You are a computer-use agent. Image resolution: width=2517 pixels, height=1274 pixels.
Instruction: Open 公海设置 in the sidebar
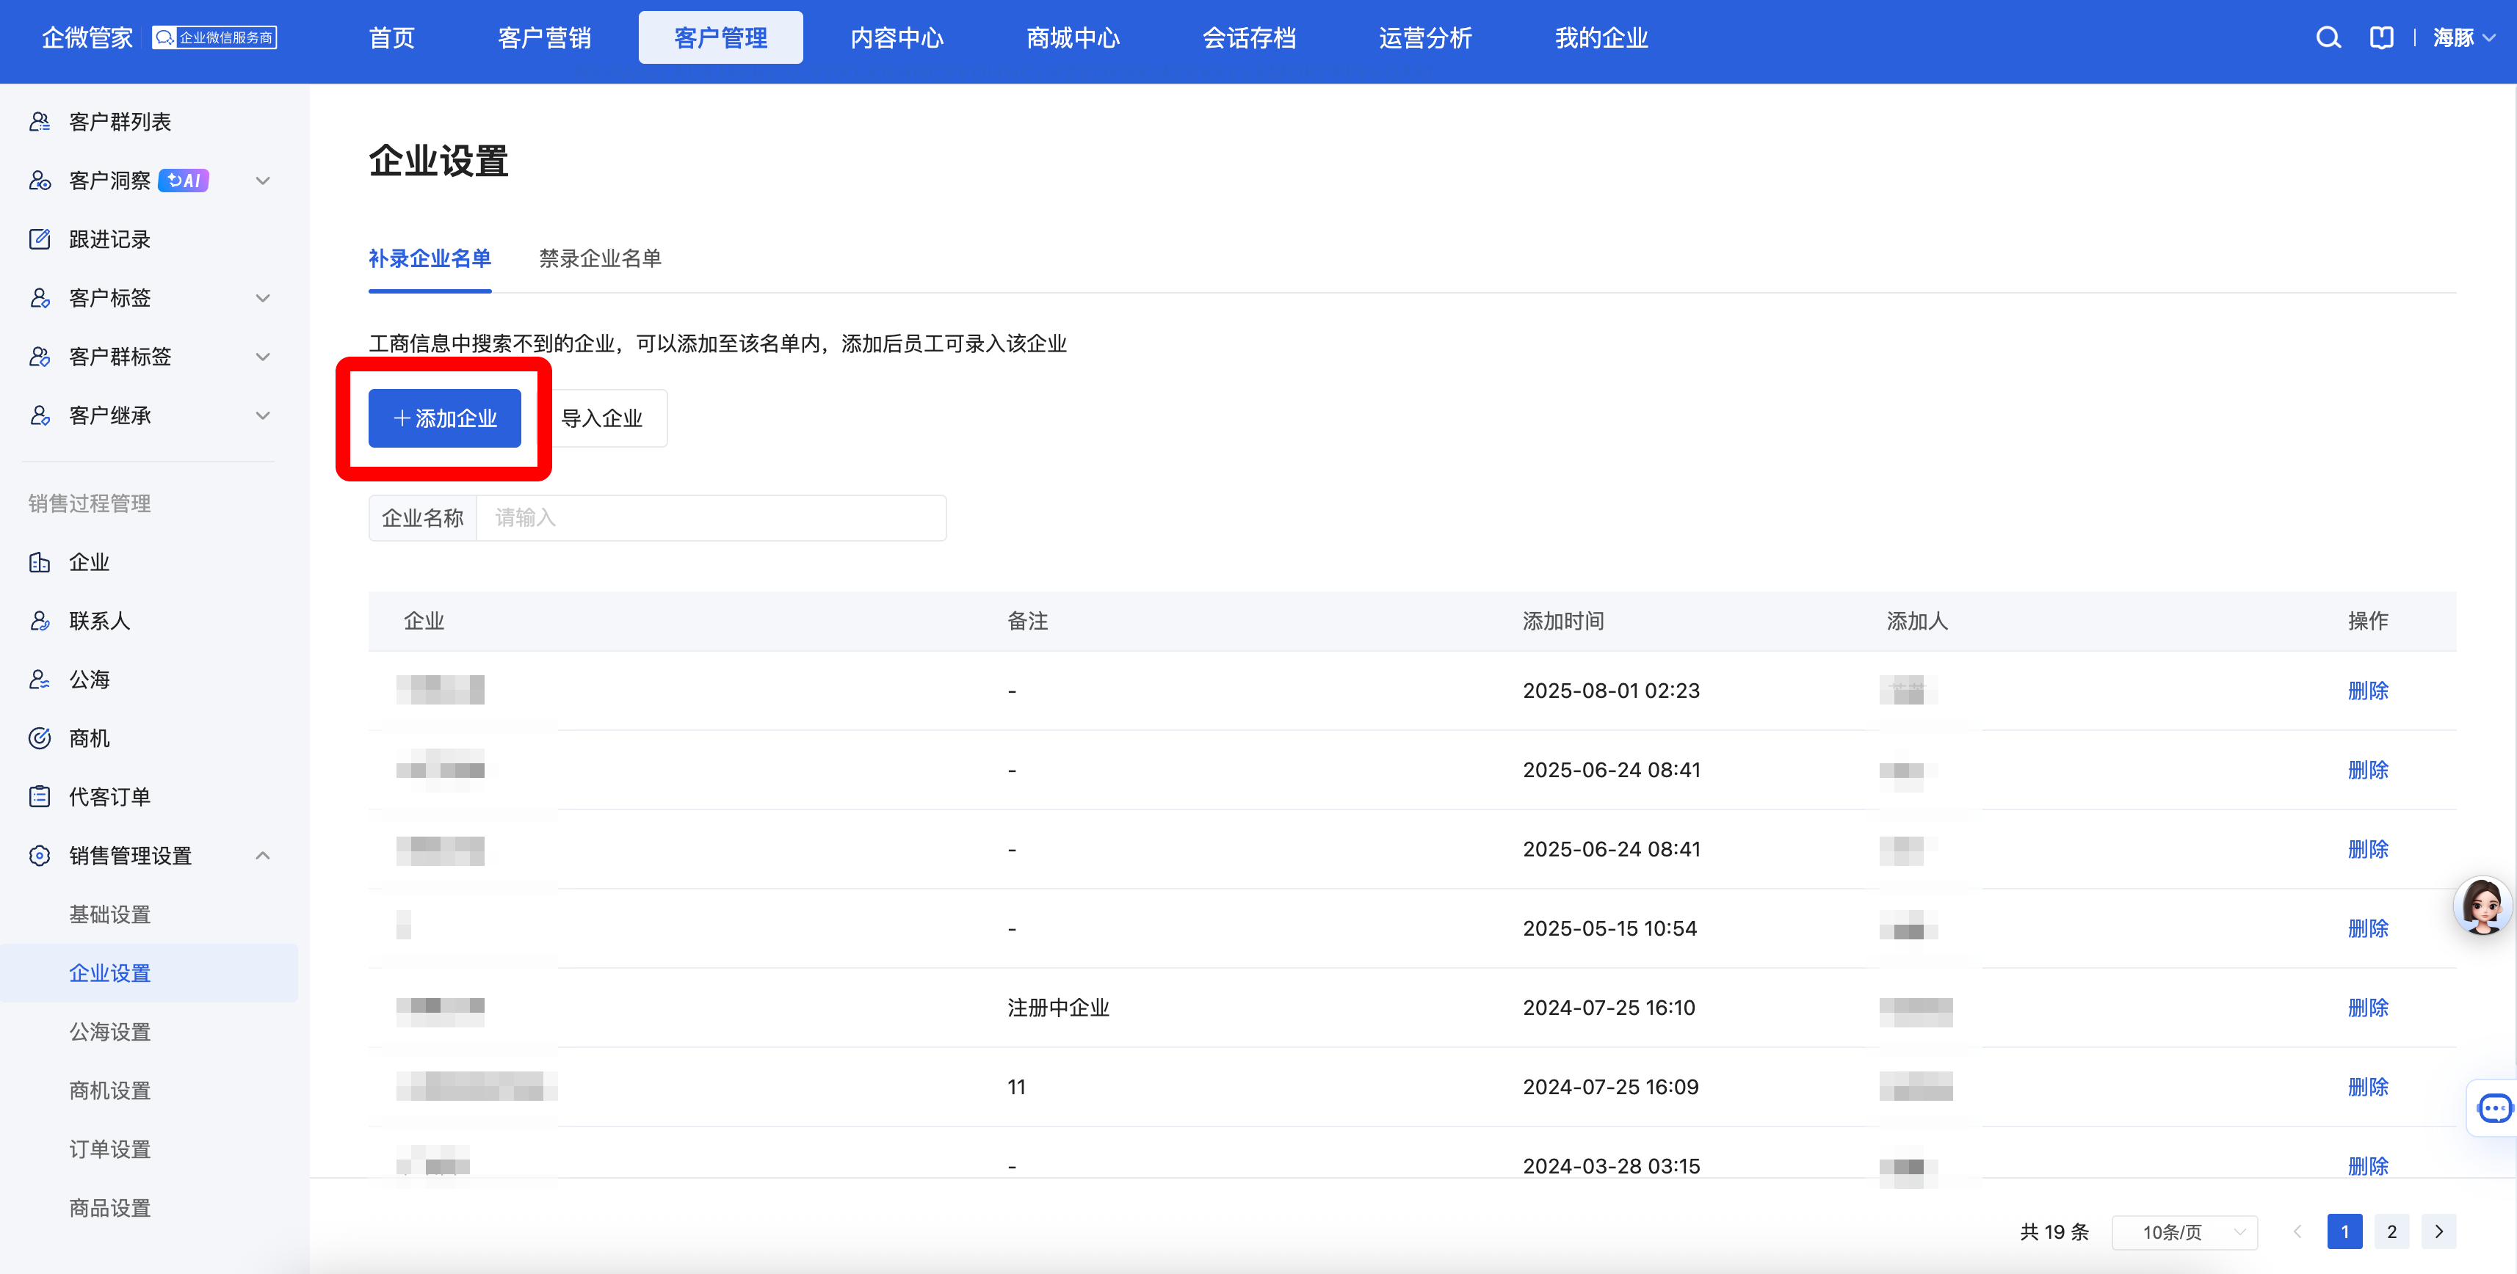click(109, 1032)
